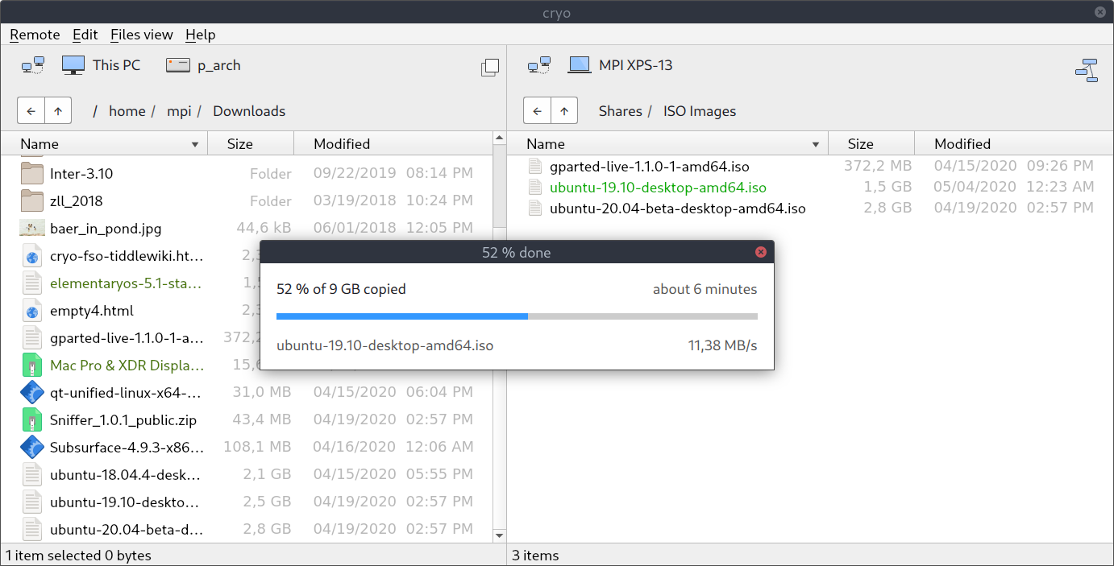This screenshot has height=566, width=1114.
Task: Select the cryo-fso-tiddlewiki html file icon
Action: 32,255
